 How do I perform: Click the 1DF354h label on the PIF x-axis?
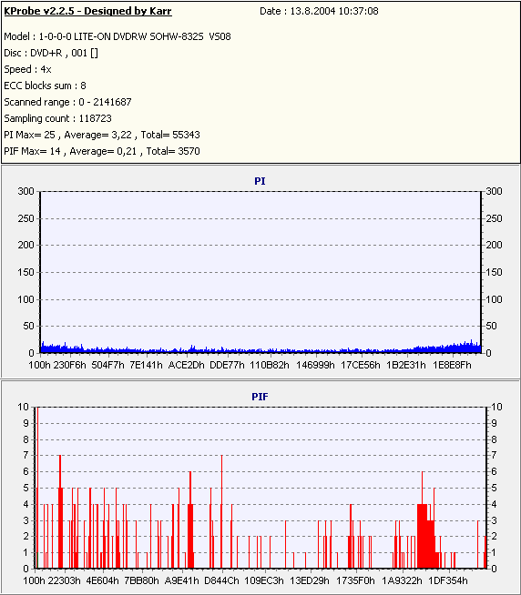(448, 580)
